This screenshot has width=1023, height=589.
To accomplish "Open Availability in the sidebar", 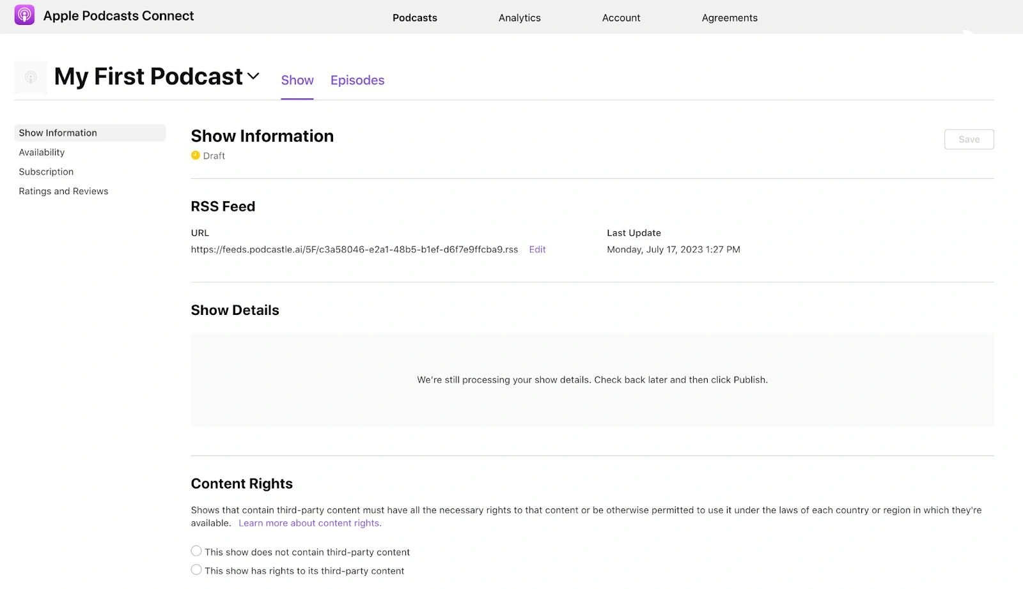I will point(42,152).
